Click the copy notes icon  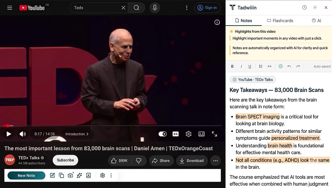point(61,175)
